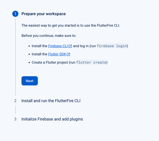Viewport: 159px width, 141px height.
Task: Open the Firebase CLI link
Action: (x=58, y=46)
